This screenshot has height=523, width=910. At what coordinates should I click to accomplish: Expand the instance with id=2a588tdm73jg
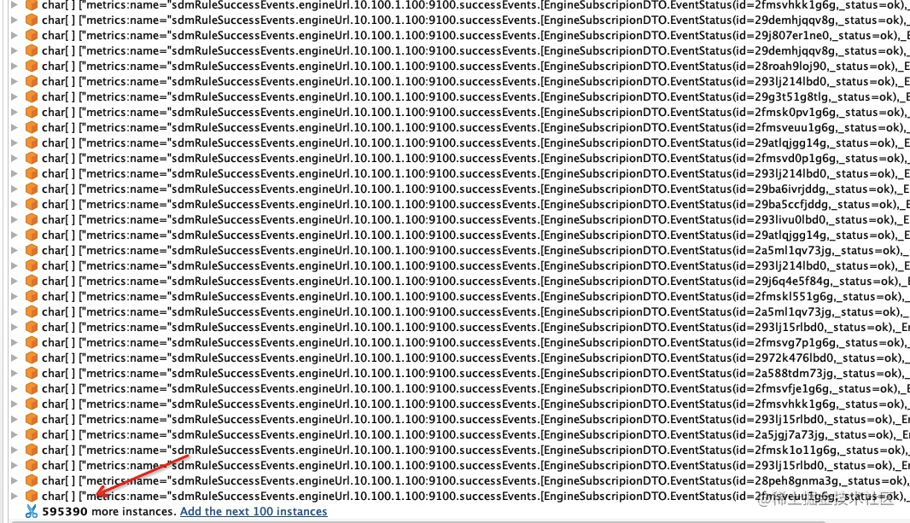point(15,374)
